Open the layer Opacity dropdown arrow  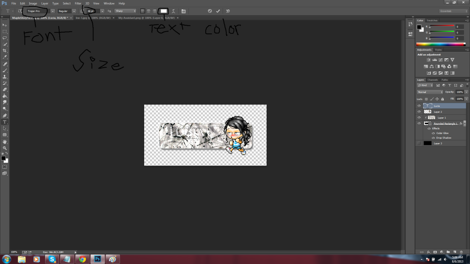pos(466,92)
